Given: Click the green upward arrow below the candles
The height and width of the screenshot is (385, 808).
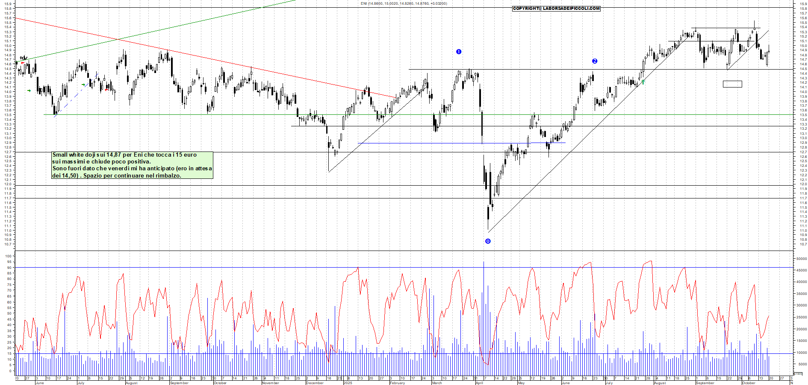Looking at the screenshot, I should (x=643, y=82).
